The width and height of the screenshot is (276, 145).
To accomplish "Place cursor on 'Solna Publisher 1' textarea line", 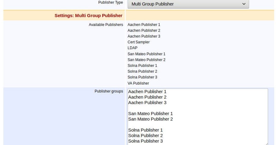I will [145, 130].
